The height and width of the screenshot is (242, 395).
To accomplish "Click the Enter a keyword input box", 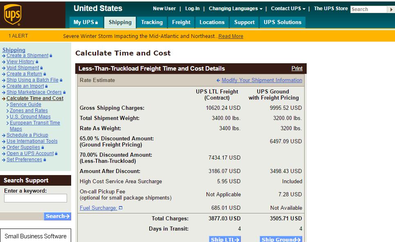I will coord(36,198).
